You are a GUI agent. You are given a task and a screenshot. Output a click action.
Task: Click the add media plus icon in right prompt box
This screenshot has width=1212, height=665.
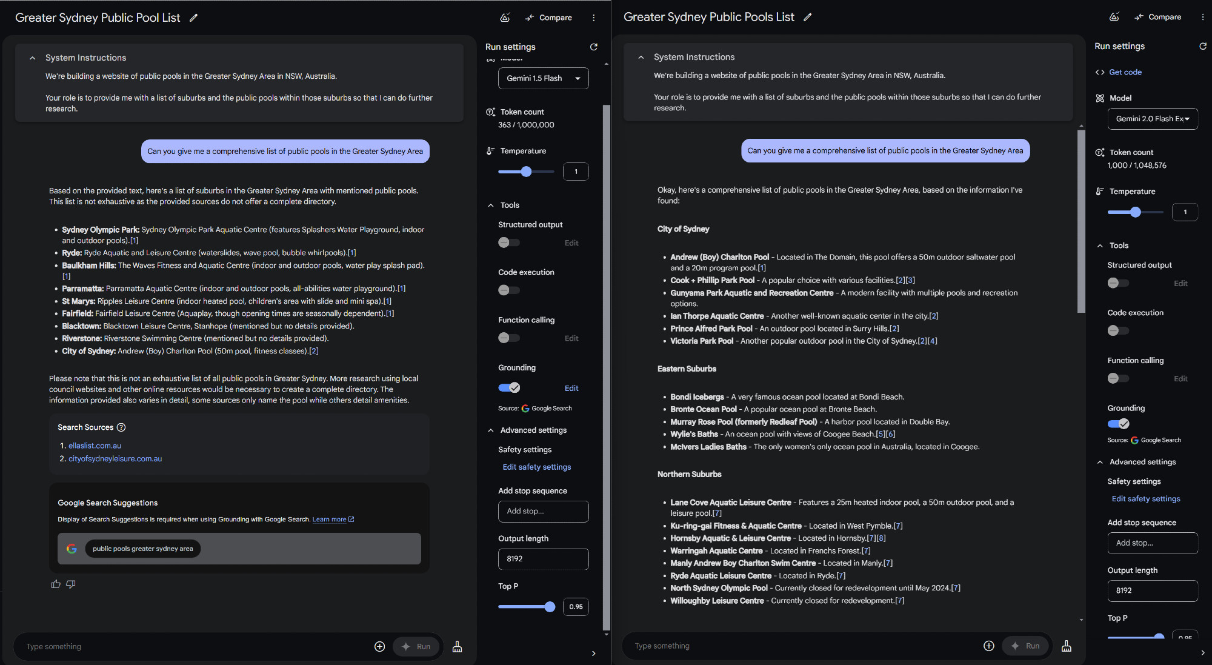pos(989,646)
